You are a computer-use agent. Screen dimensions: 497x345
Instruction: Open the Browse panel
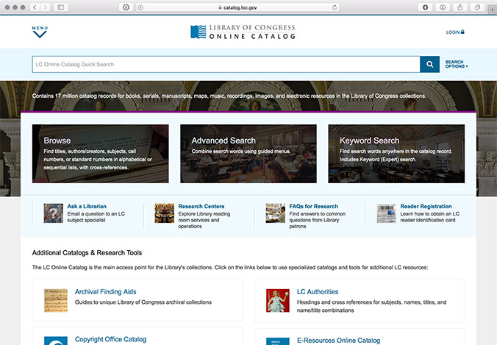[x=100, y=153]
